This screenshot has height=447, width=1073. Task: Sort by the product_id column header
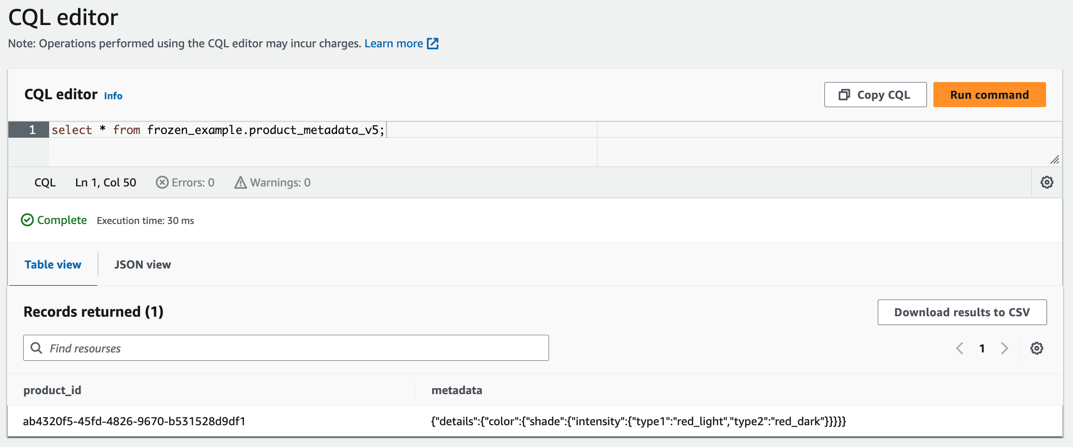[52, 390]
